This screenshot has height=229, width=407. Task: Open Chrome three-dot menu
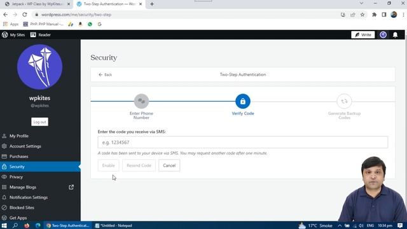coord(403,15)
